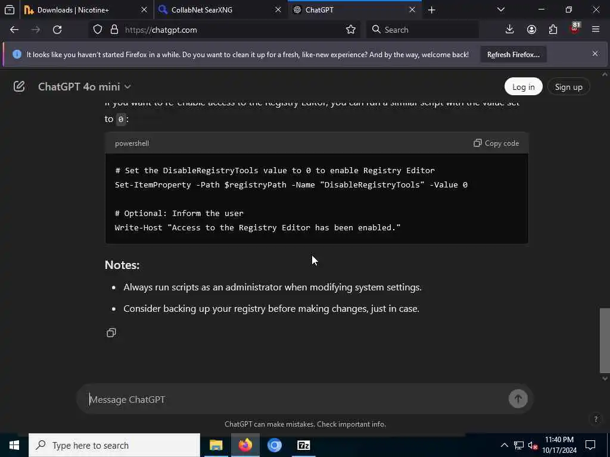Click text 'Always run scripts as an administrator'
Image resolution: width=610 pixels, height=457 pixels.
tap(203, 287)
